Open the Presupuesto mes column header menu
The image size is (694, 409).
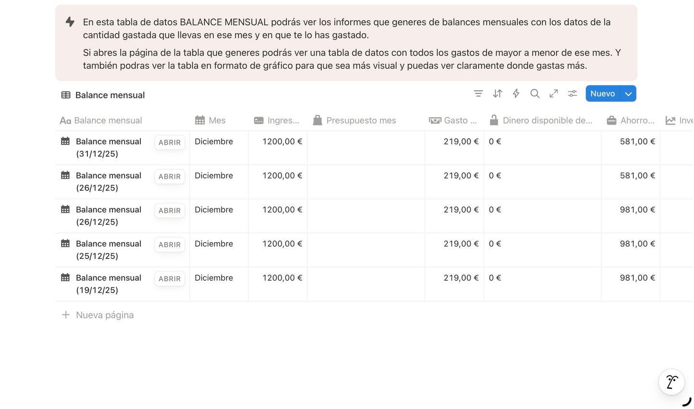point(354,120)
